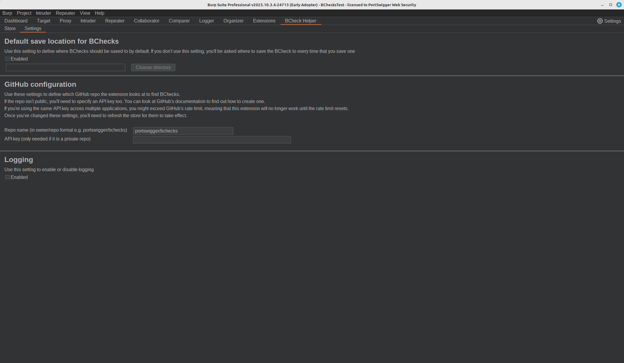This screenshot has width=624, height=363.
Task: Click Choose directory button
Action: (x=153, y=67)
